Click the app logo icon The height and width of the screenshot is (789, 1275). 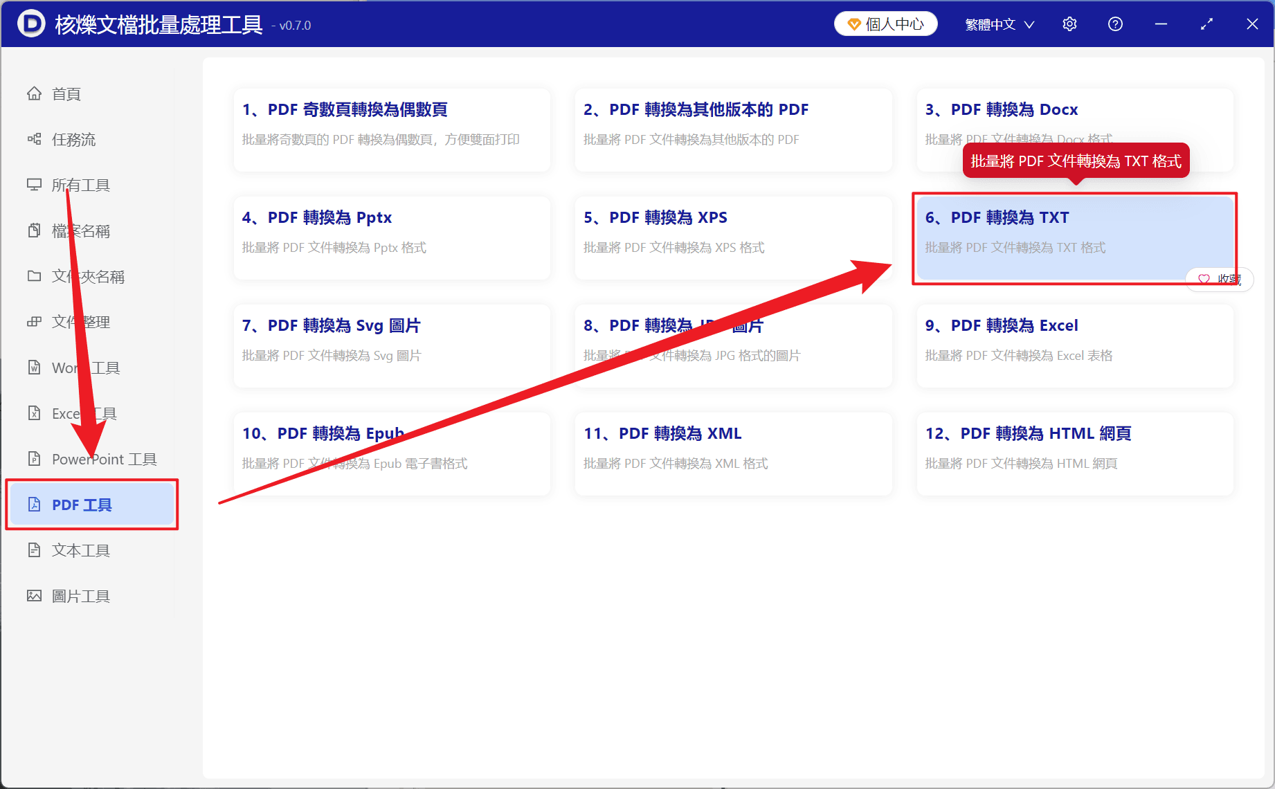pyautogui.click(x=31, y=24)
